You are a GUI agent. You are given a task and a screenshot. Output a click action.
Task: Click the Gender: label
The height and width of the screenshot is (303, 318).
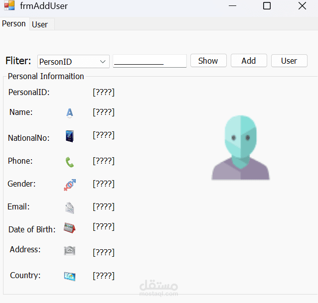(x=21, y=184)
